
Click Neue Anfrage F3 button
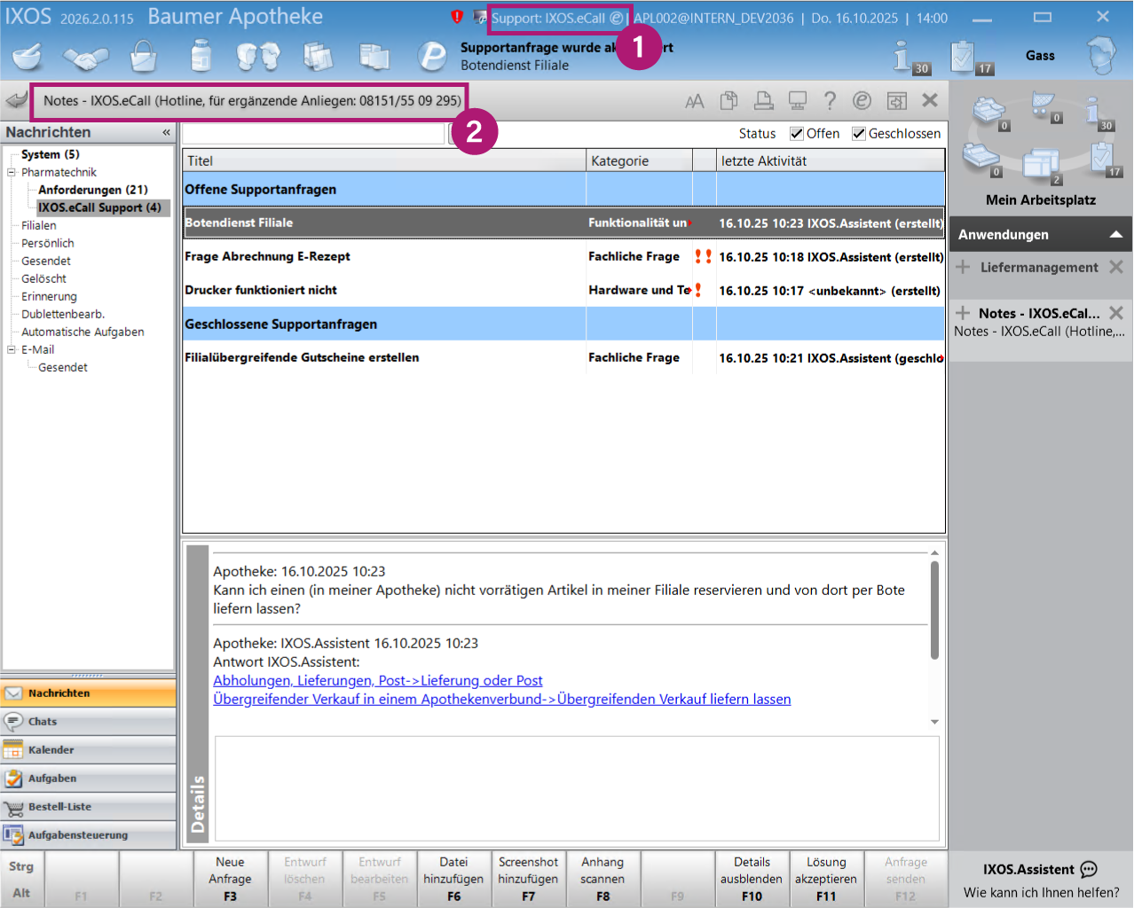pos(230,879)
